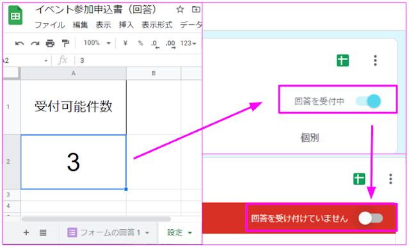
Task: Click the document title イベント参加申込書（回答）
Action: (x=96, y=10)
